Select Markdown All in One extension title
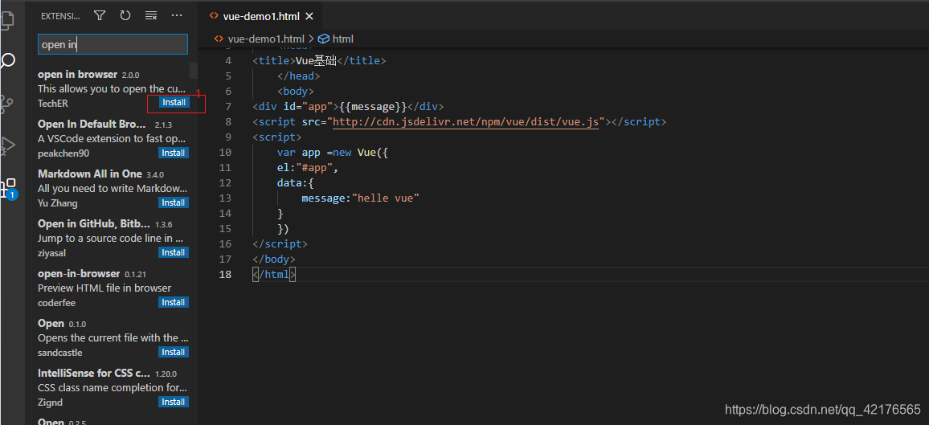929x425 pixels. coord(90,174)
